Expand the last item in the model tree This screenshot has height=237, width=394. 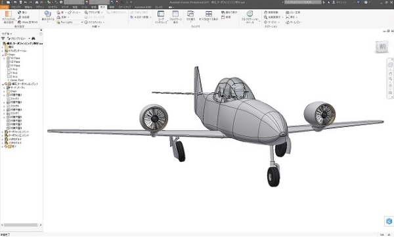pyautogui.click(x=3, y=147)
